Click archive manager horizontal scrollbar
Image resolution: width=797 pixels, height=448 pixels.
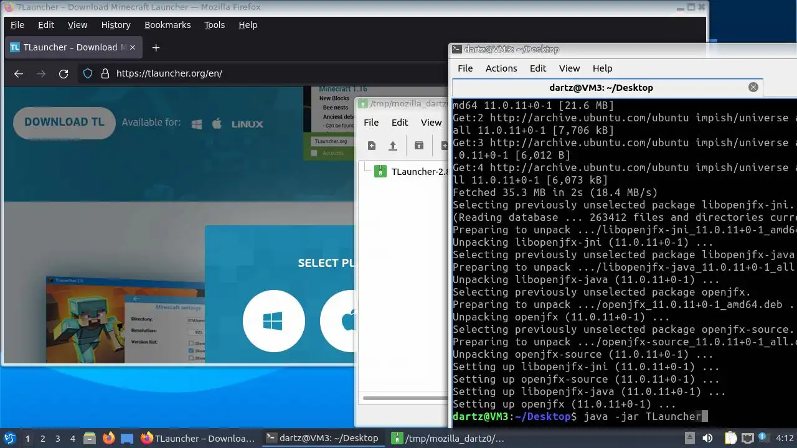point(405,398)
